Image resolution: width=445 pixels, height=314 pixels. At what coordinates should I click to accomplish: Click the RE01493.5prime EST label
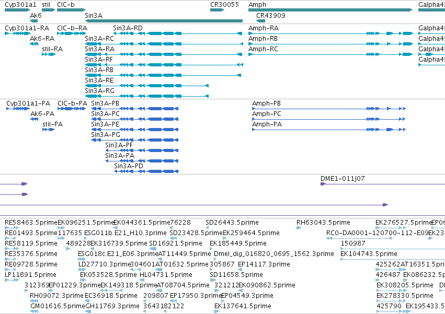(x=31, y=233)
